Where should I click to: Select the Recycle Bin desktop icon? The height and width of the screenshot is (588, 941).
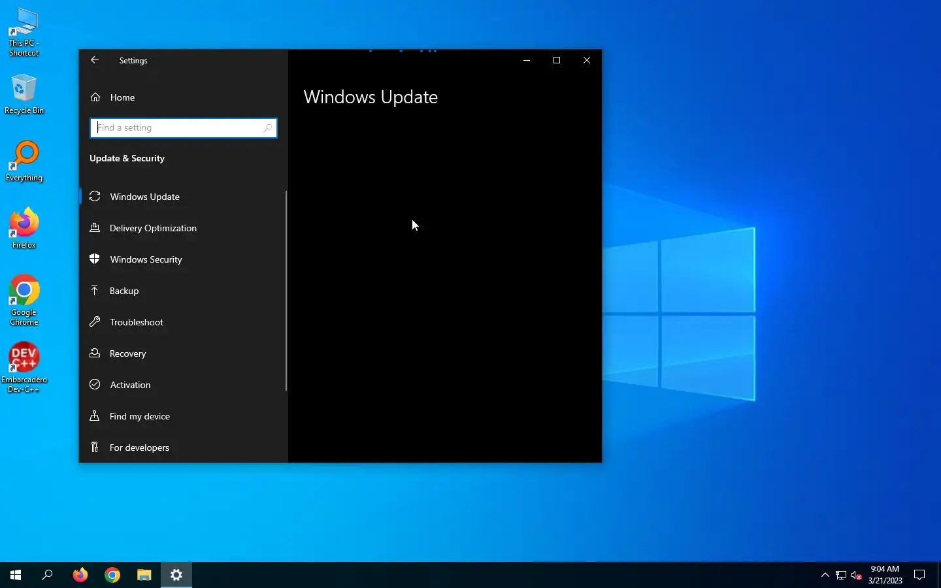(24, 94)
